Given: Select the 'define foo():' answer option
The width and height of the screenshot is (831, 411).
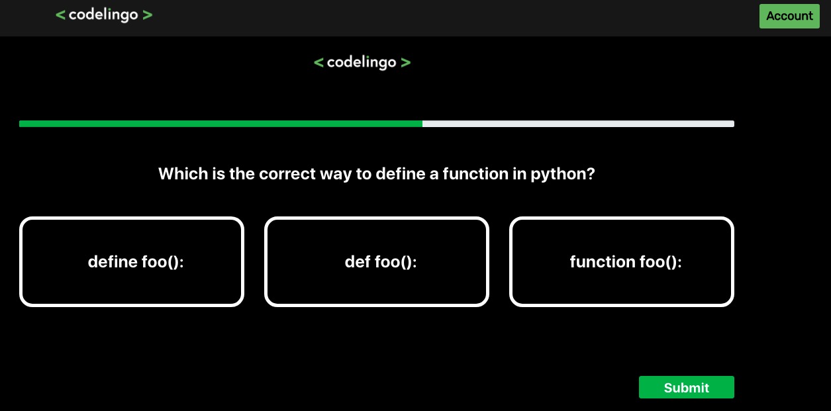Looking at the screenshot, I should [131, 261].
